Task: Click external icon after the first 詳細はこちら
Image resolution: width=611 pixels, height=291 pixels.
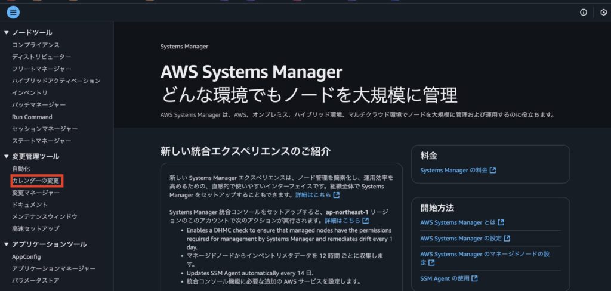Action: pos(337,195)
